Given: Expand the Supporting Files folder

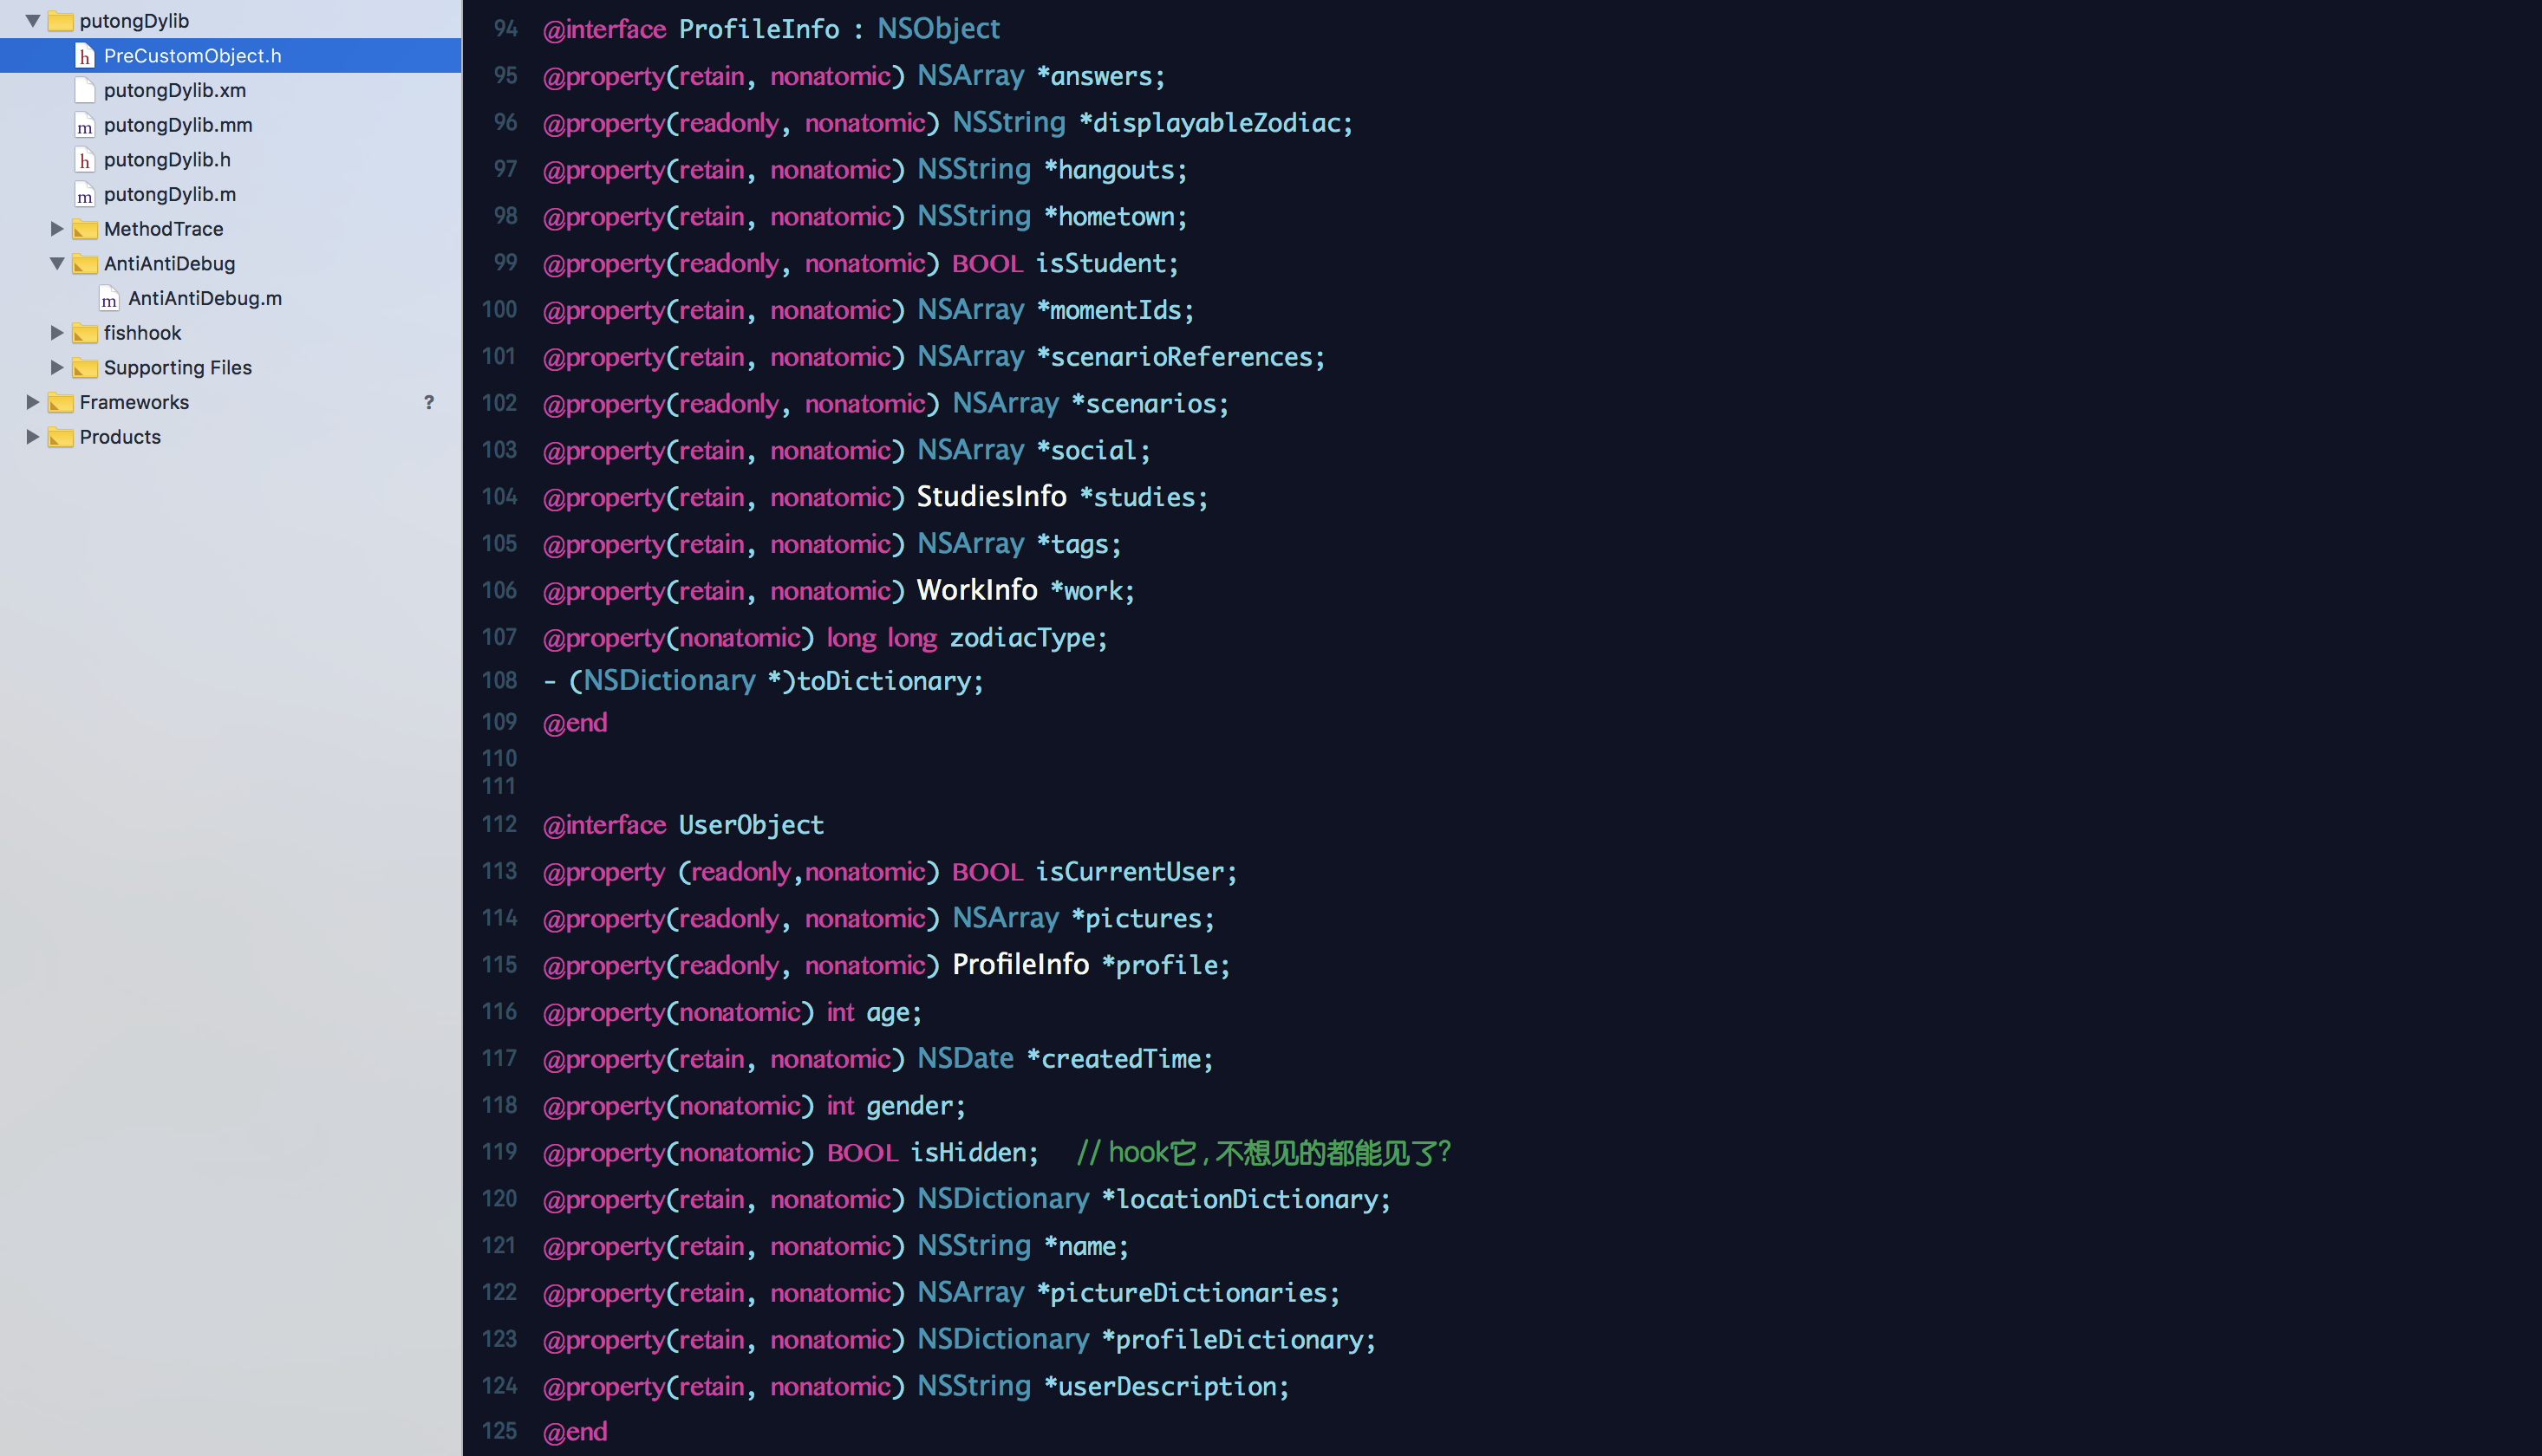Looking at the screenshot, I should [57, 368].
